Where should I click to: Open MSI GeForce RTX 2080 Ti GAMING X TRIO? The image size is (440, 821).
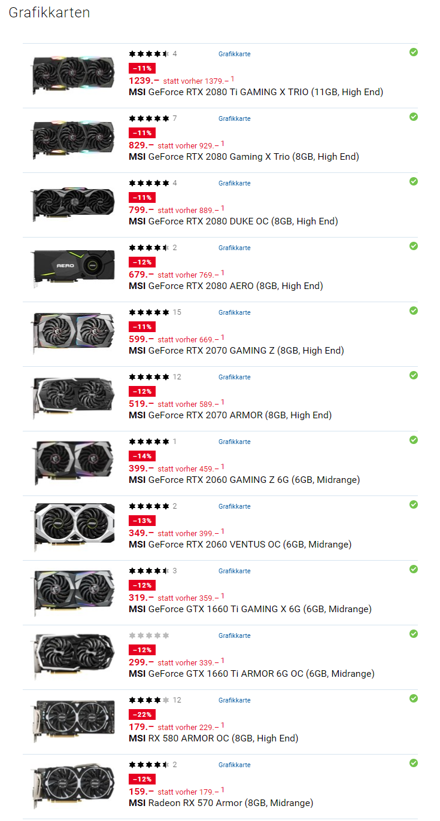coord(256,92)
